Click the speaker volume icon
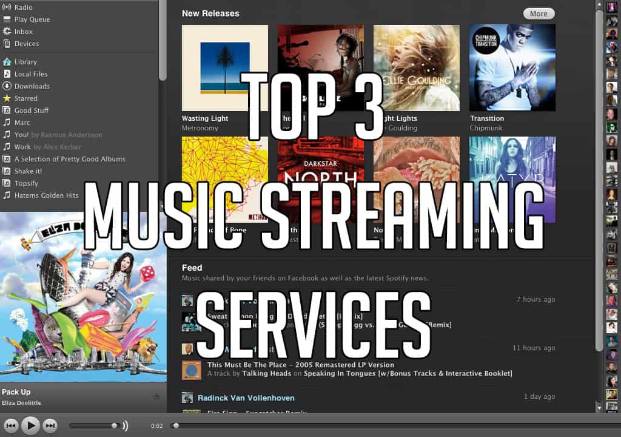This screenshot has height=437, width=621. click(x=125, y=426)
